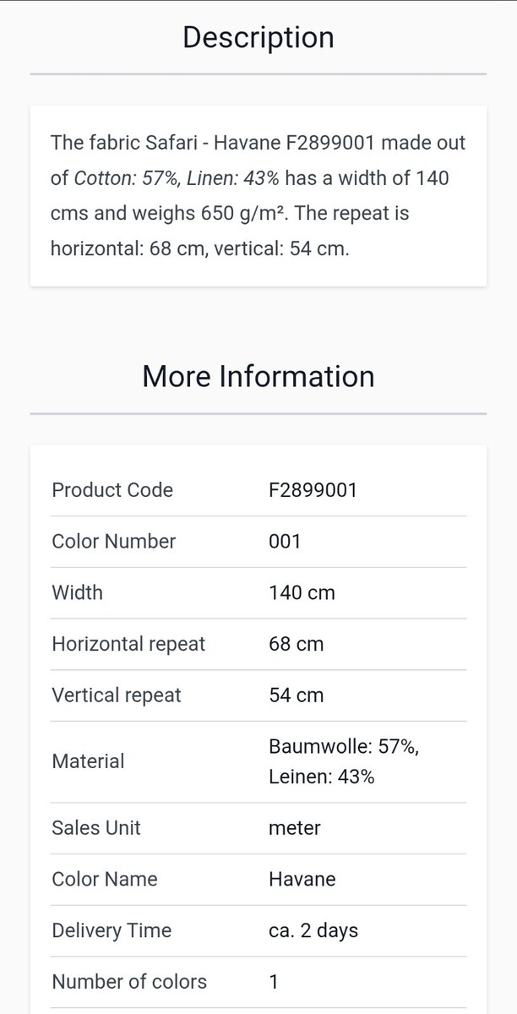
Task: Click the Number of colors label
Action: [x=129, y=982]
